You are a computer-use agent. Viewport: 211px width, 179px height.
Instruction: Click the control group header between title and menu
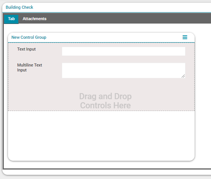pos(114,37)
